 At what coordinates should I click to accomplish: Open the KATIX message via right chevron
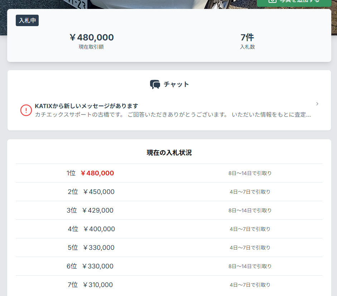point(317,104)
